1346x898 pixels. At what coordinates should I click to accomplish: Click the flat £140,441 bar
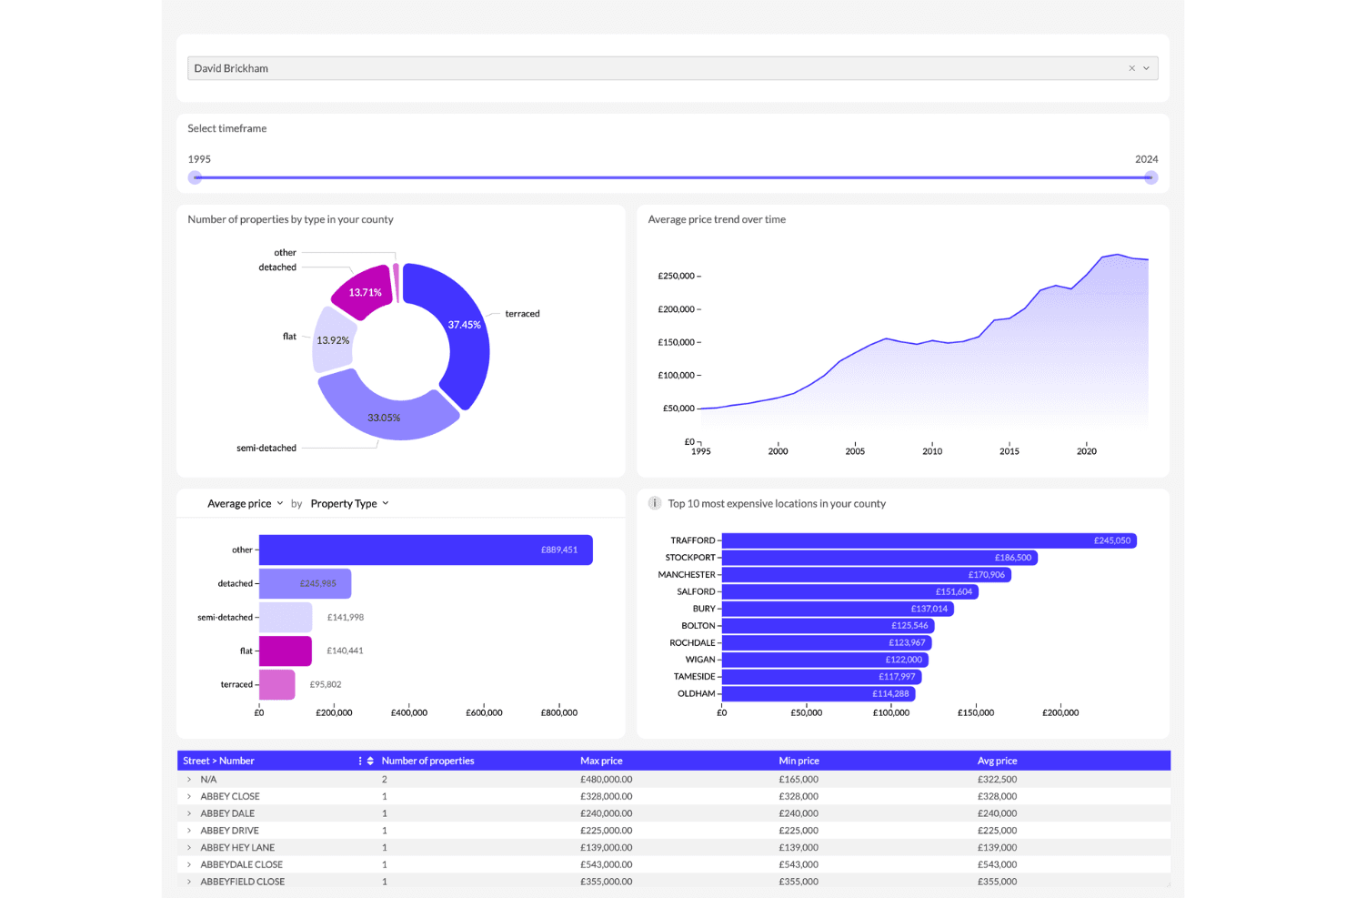click(286, 651)
